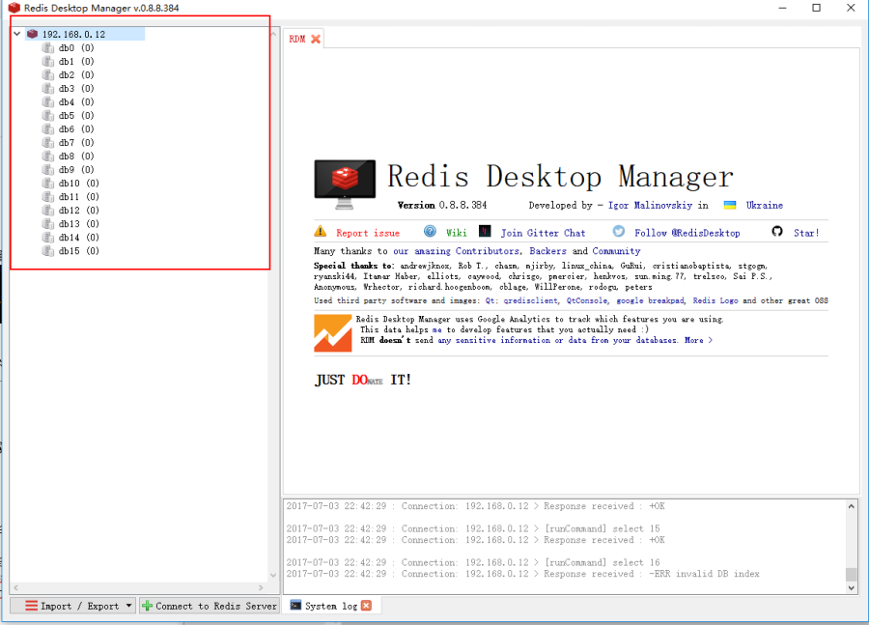Open the db4 database icon

coord(48,102)
